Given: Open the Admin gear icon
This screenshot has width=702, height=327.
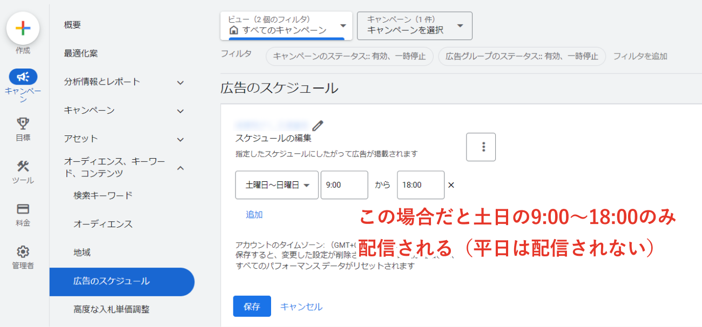Looking at the screenshot, I should [x=23, y=252].
